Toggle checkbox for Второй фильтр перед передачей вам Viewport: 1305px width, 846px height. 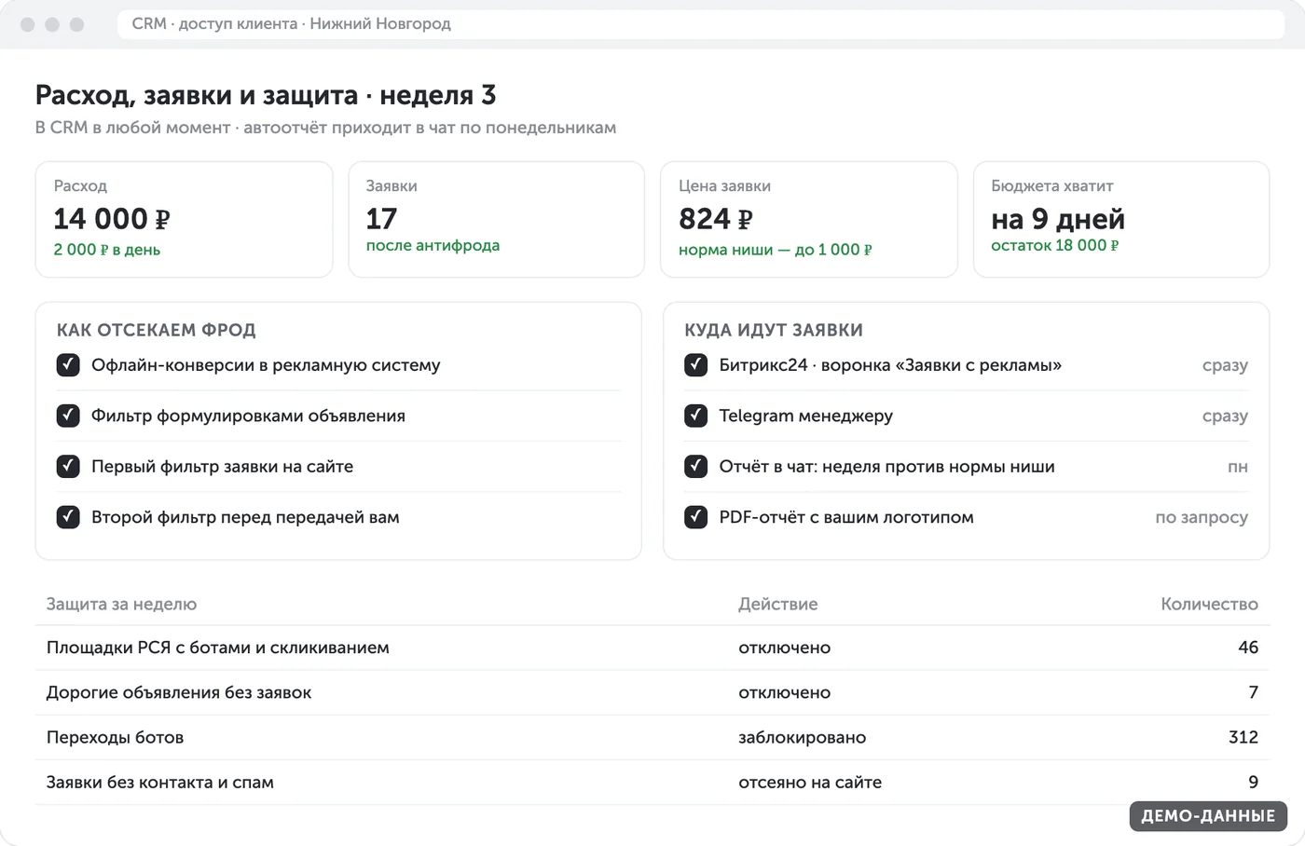click(68, 516)
